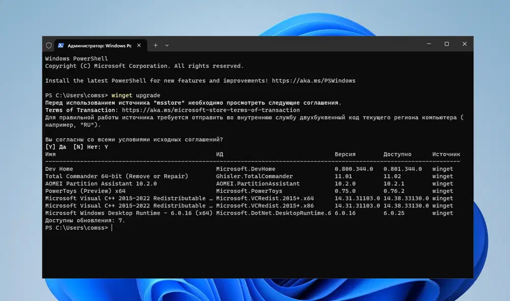This screenshot has height=301, width=510.
Task: Select the Администратор: Windows PowerShell tab
Action: (x=100, y=45)
